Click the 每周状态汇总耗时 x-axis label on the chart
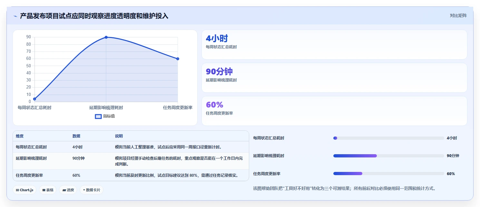 [x=34, y=108]
